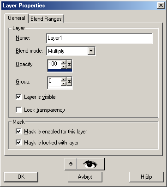This screenshot has width=167, height=187.
Task: Click the blue Opacity slider bar
Action: point(60,70)
